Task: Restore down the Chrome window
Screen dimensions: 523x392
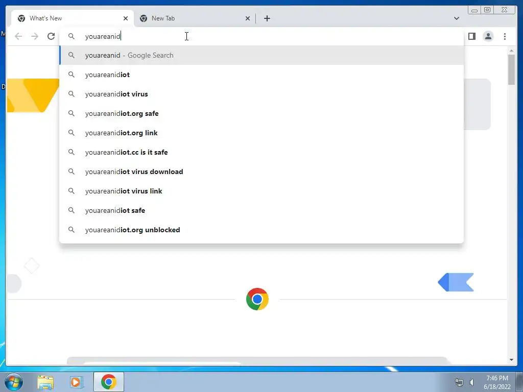Action: coord(487,10)
